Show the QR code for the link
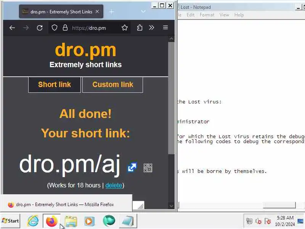This screenshot has width=305, height=229. click(148, 168)
